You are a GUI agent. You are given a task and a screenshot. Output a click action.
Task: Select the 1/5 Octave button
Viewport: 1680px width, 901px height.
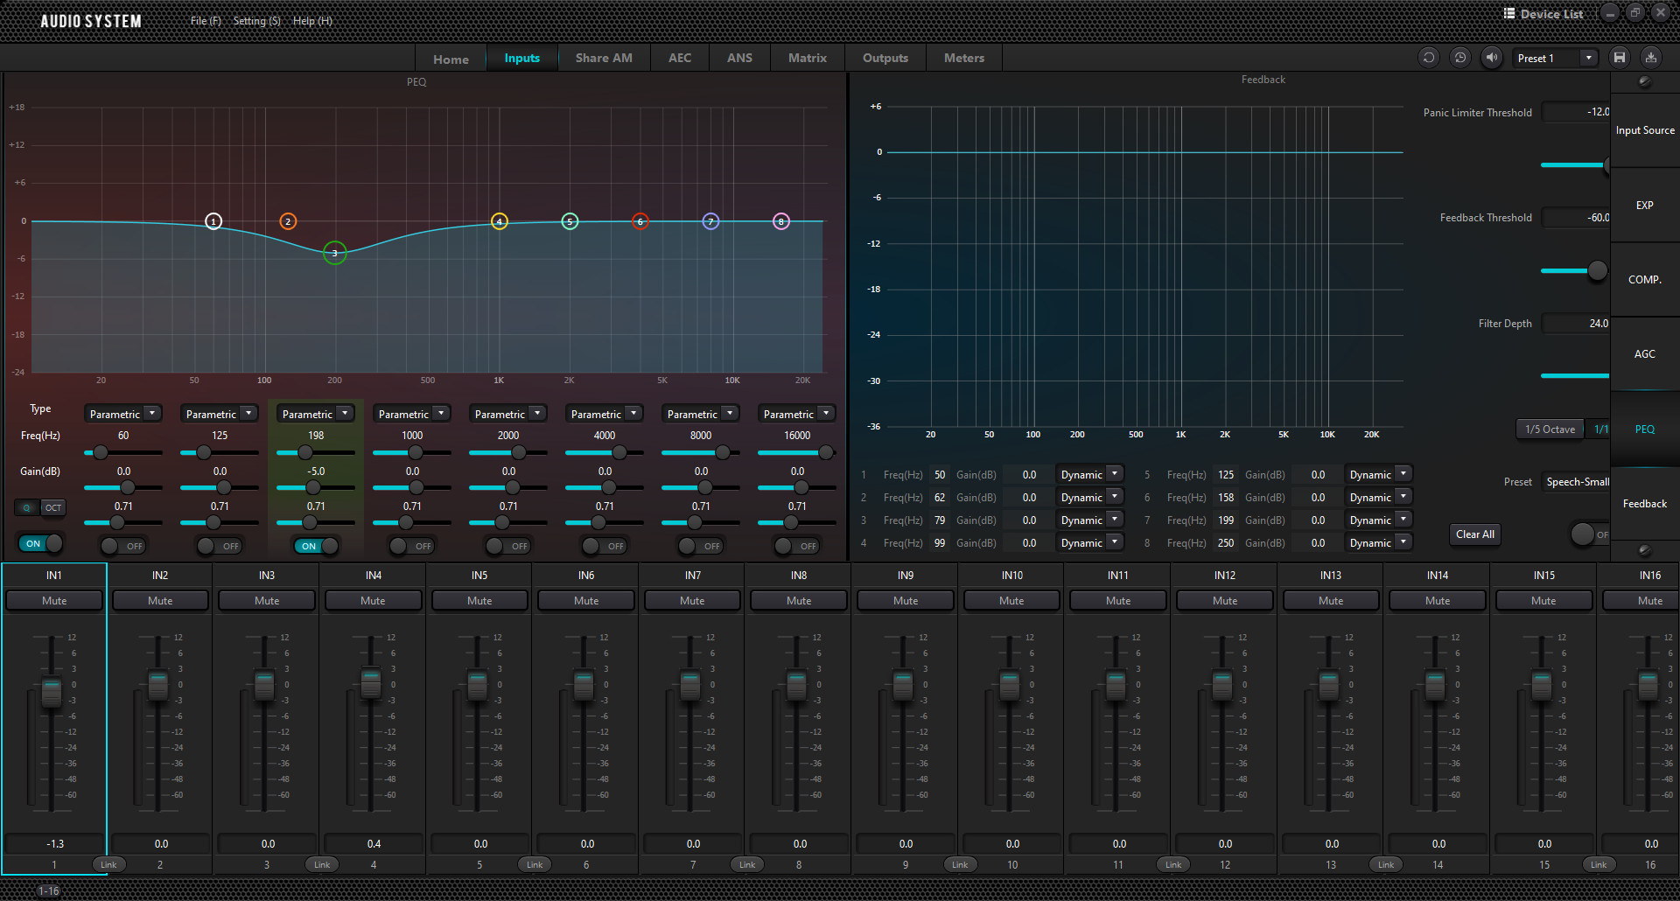(x=1550, y=430)
